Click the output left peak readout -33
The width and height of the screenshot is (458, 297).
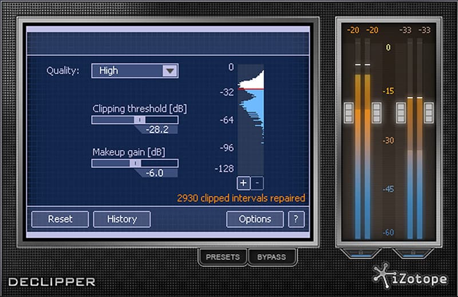pos(405,30)
